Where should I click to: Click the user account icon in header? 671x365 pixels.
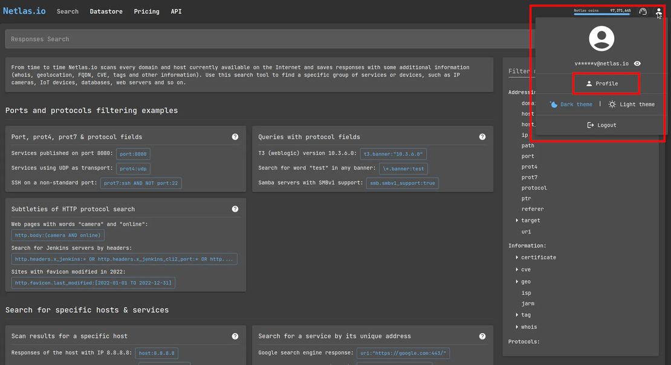[659, 11]
